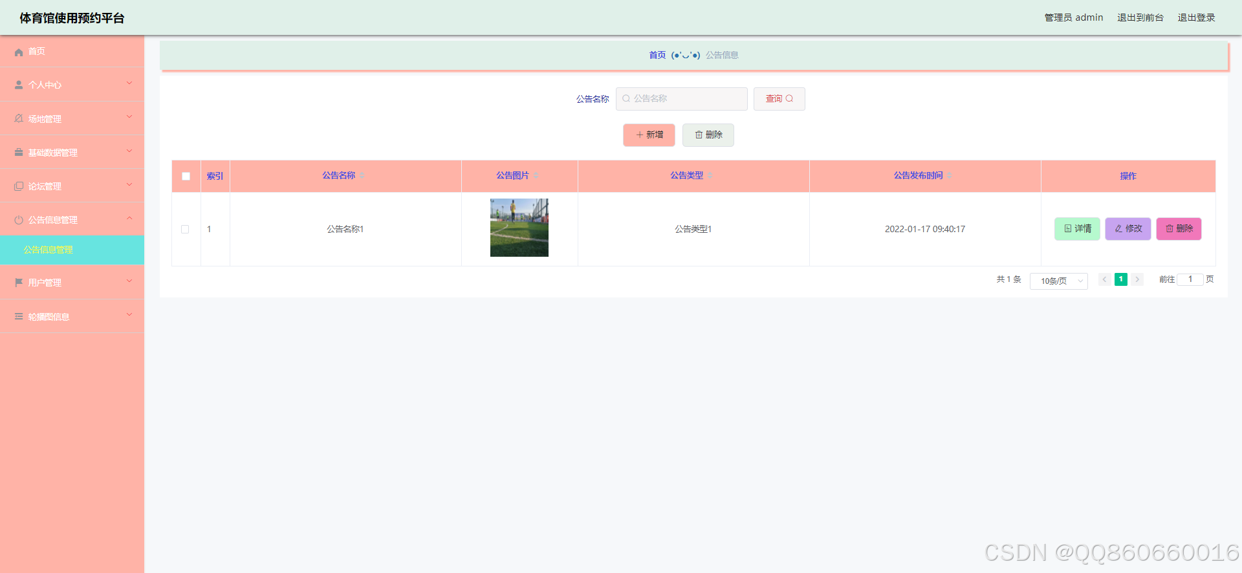Click the sort arrows on 公告图片 column
The image size is (1242, 573).
[x=536, y=176]
